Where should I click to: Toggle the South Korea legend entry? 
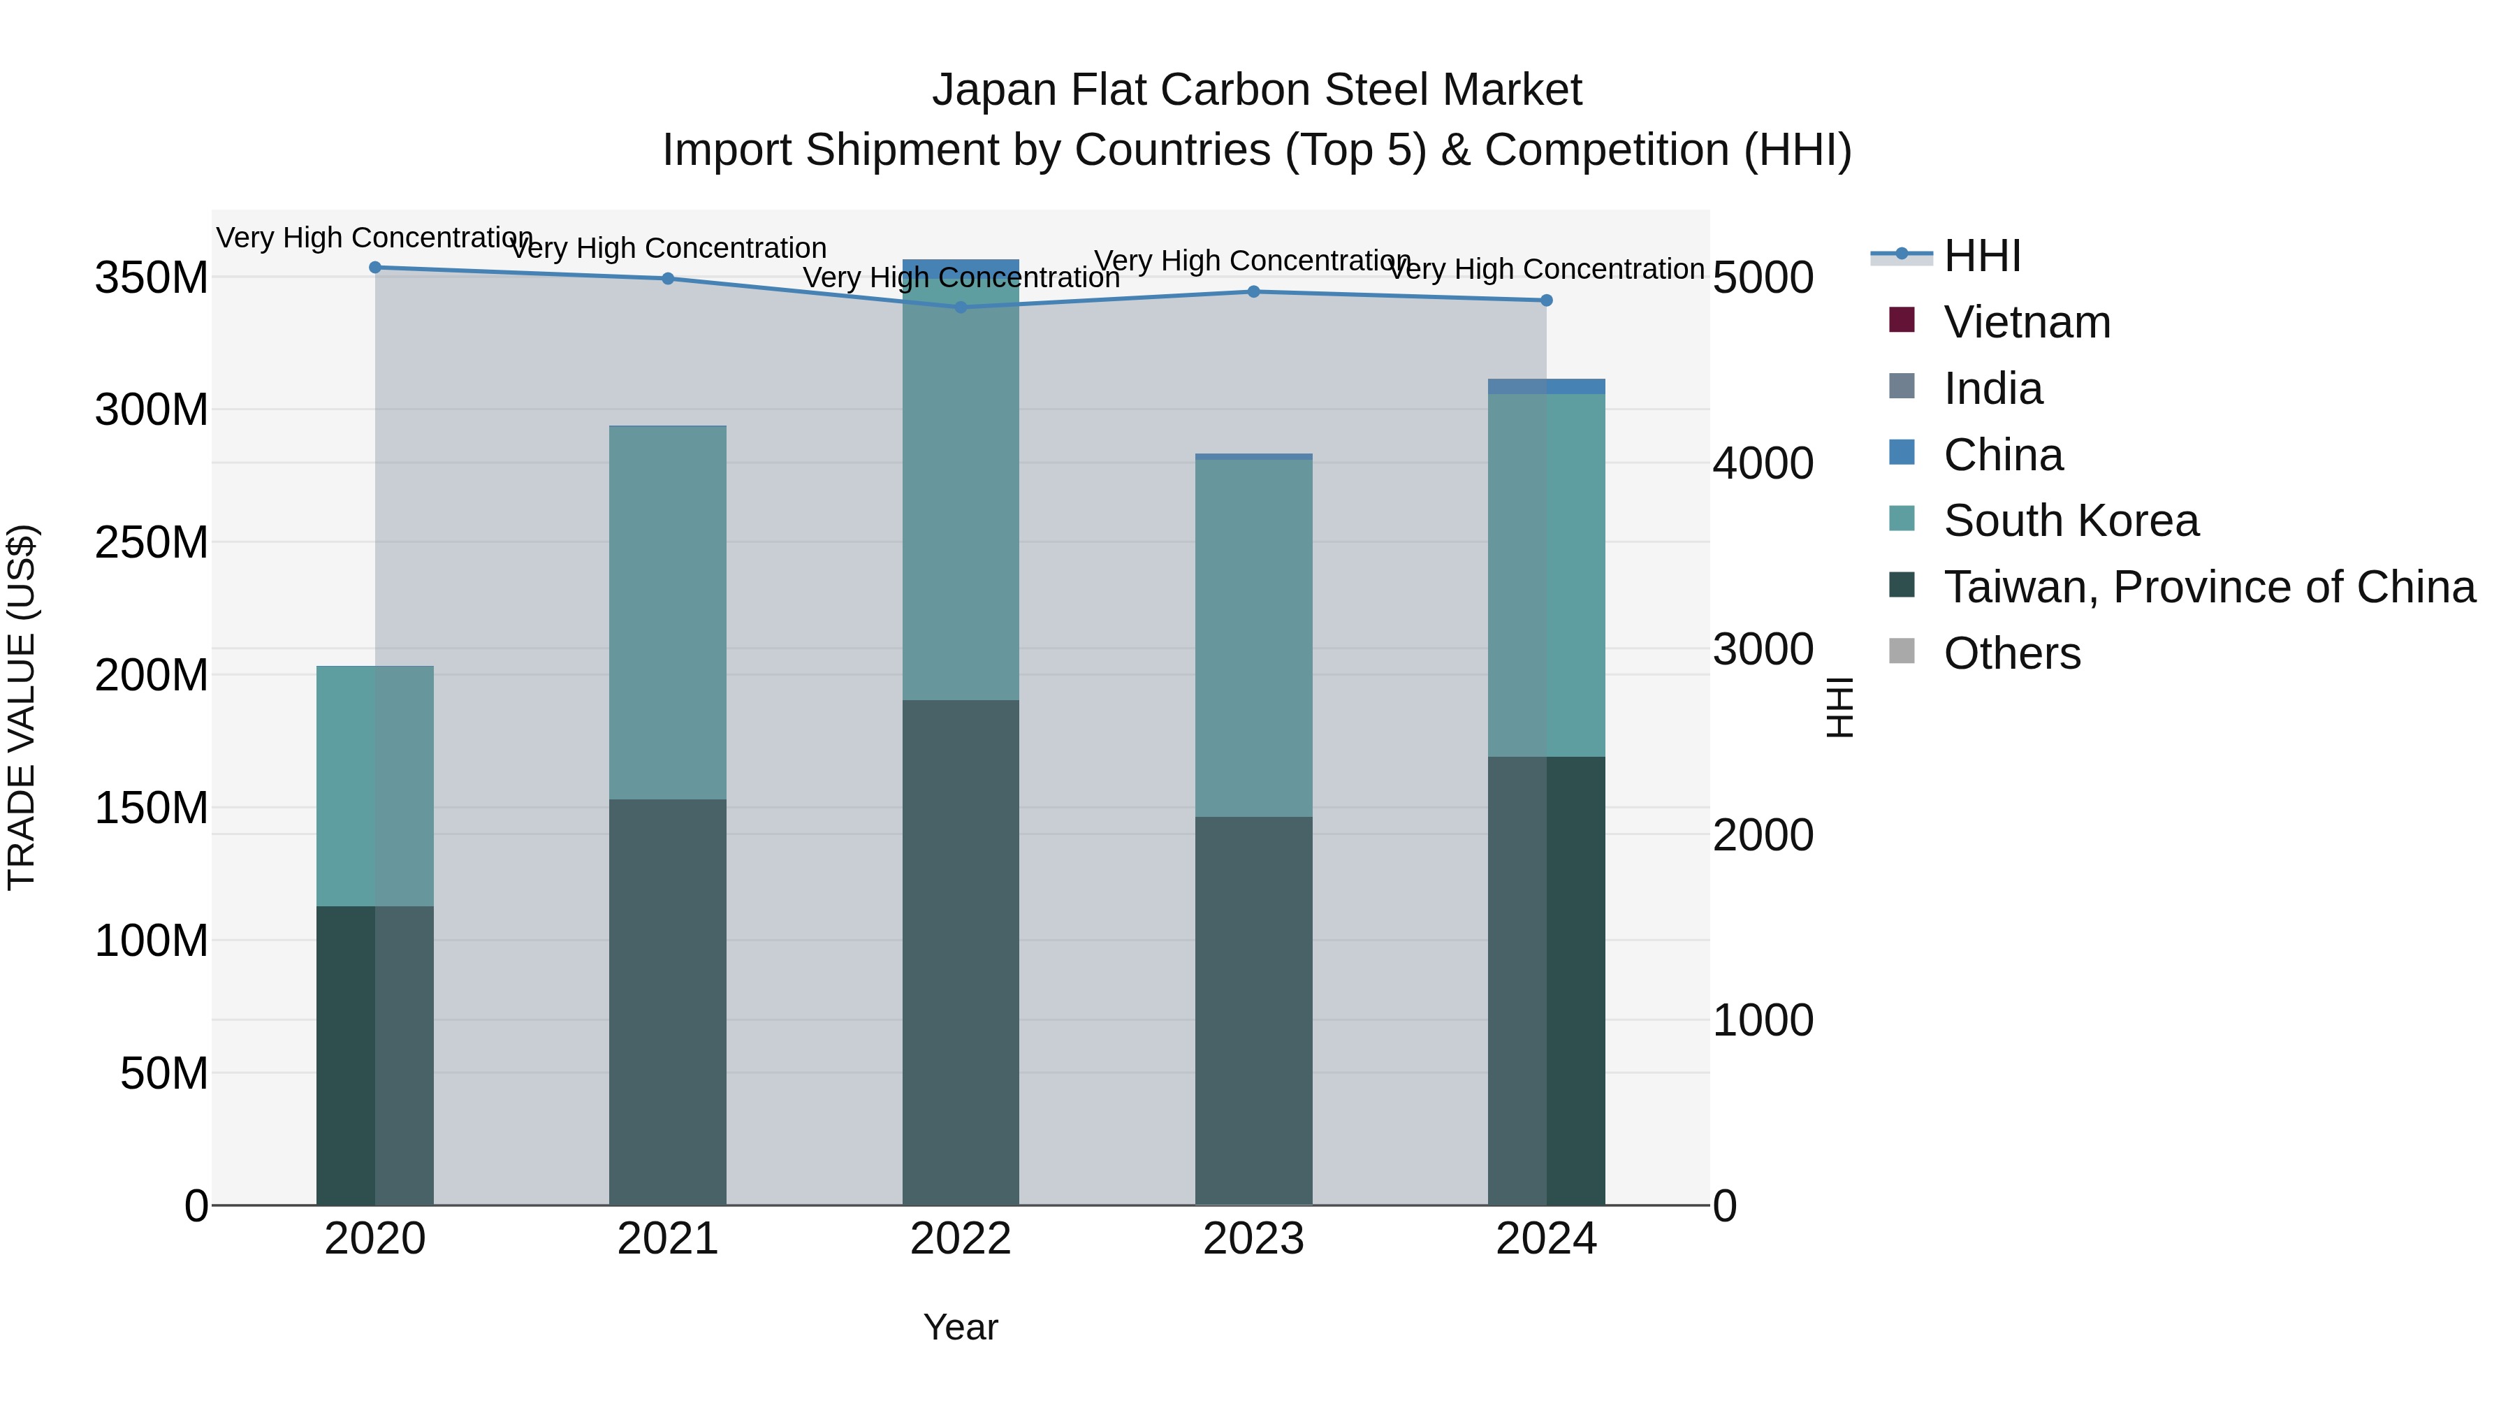pyautogui.click(x=2043, y=521)
